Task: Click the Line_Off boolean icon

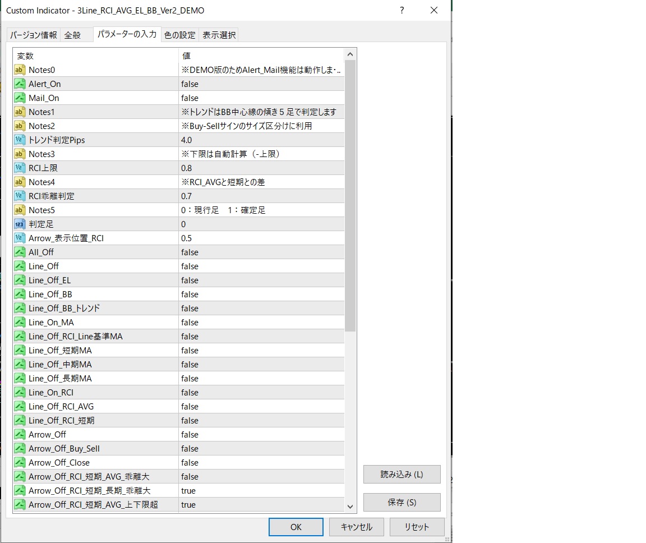Action: pos(20,266)
